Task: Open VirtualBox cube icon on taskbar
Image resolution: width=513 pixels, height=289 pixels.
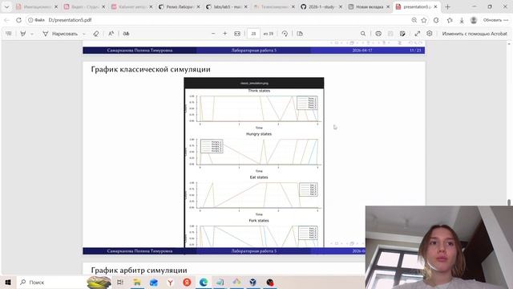Action: click(253, 282)
